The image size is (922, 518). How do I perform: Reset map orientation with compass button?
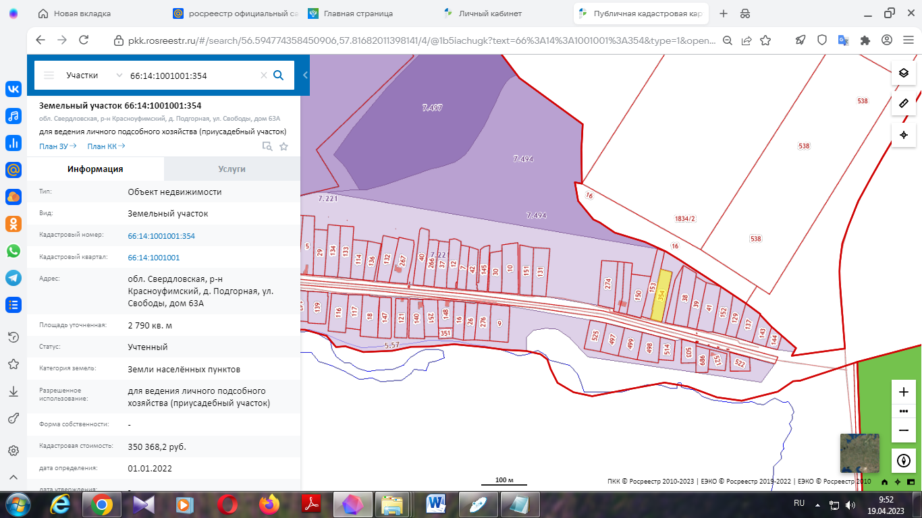pyautogui.click(x=904, y=460)
